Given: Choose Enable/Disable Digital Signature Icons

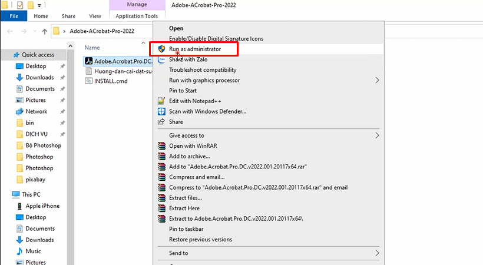Looking at the screenshot, I should 216,39.
